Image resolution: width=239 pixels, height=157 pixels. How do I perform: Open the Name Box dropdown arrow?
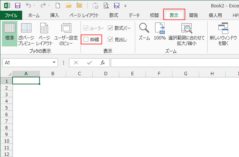coord(54,63)
